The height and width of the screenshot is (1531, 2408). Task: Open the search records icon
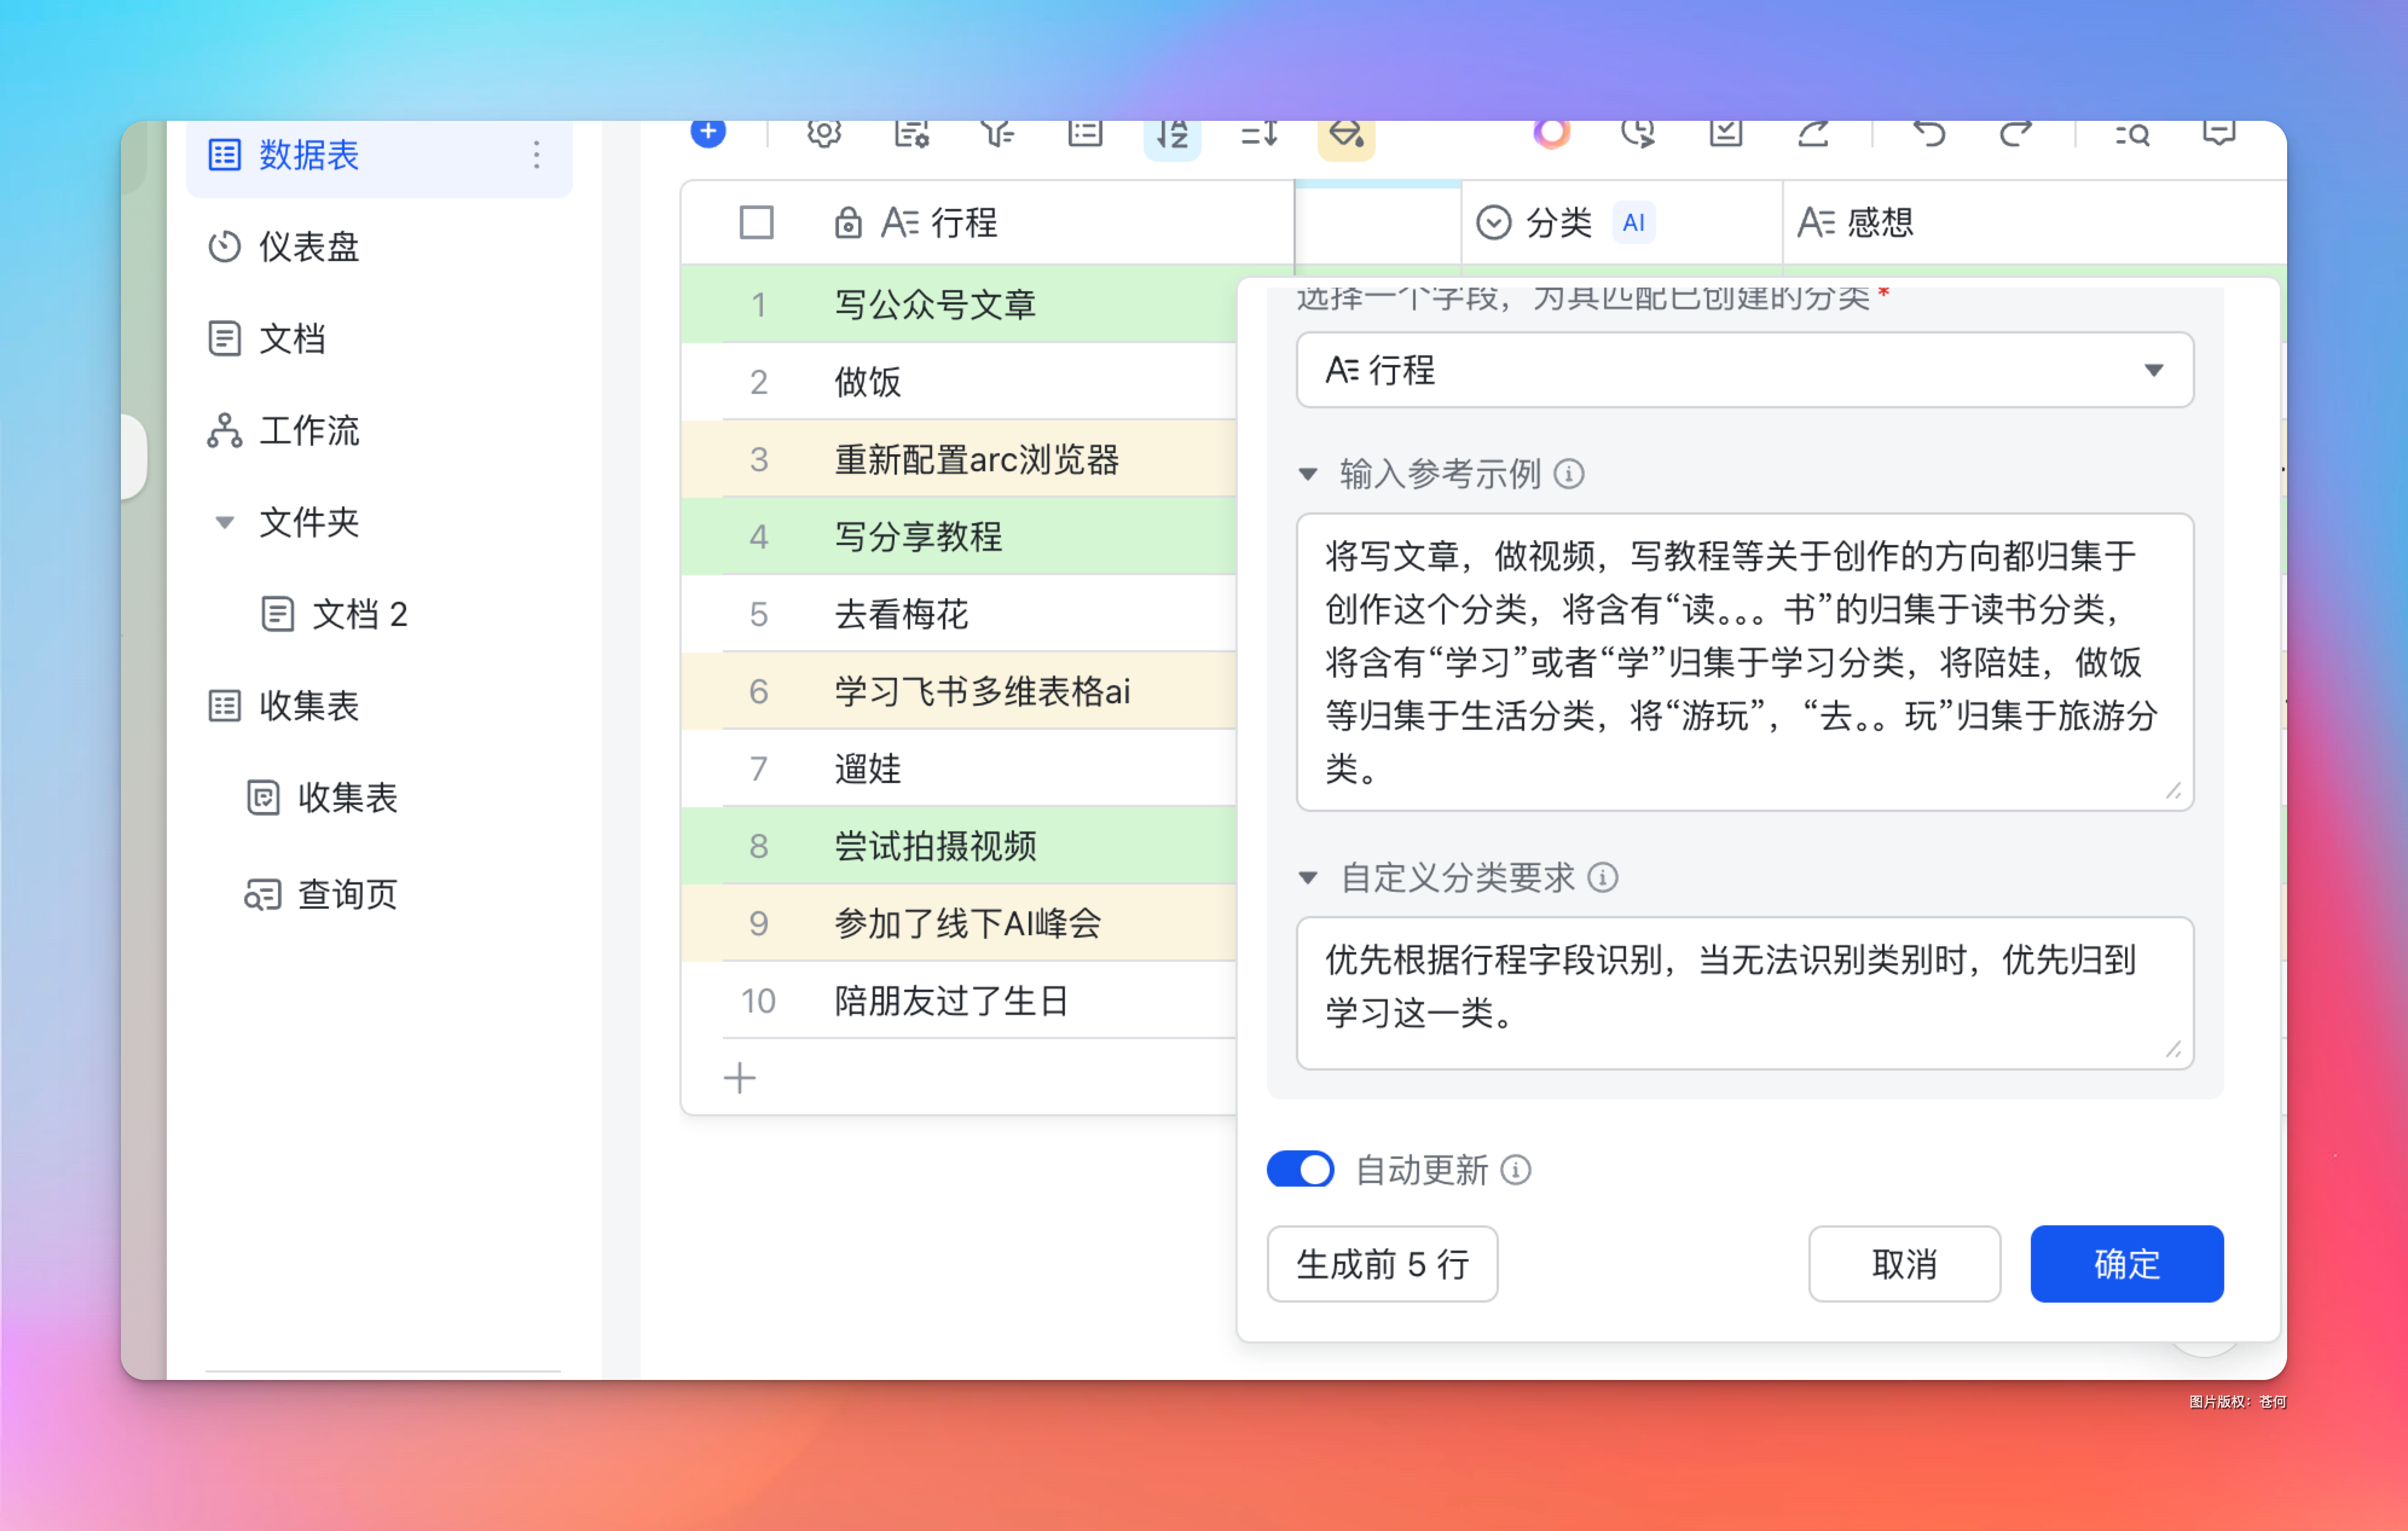2132,135
